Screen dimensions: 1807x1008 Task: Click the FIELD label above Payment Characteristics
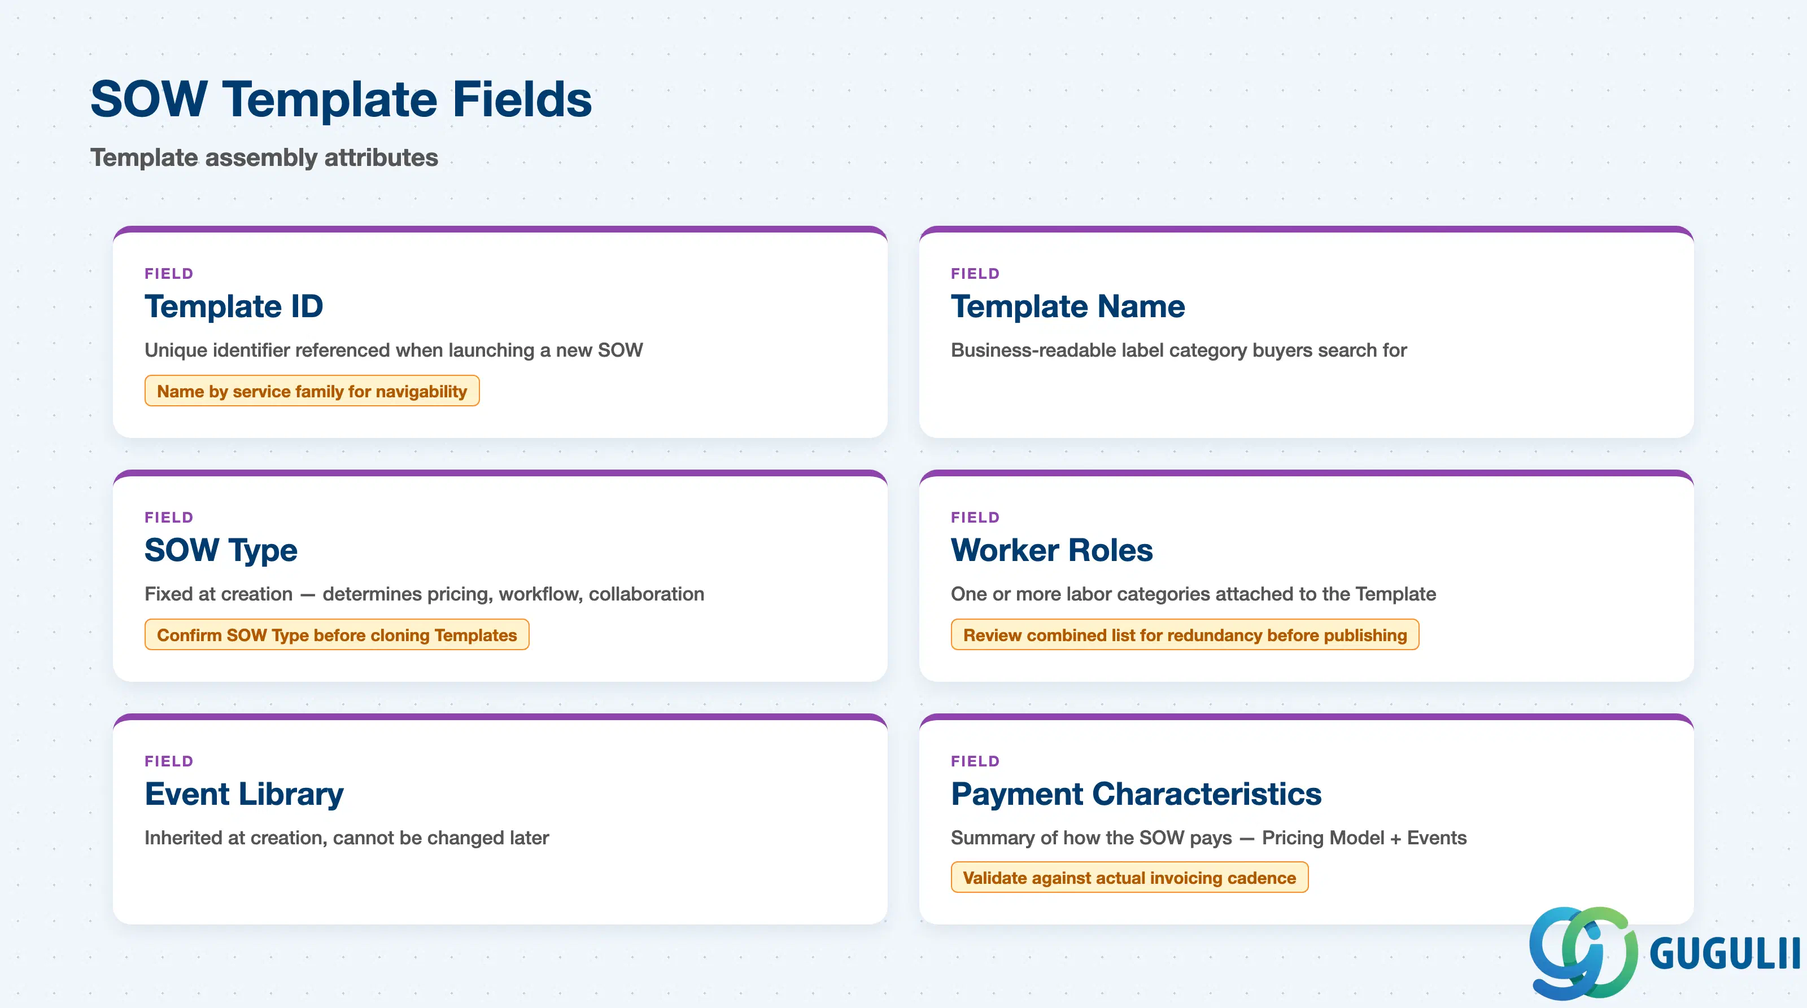[x=975, y=761]
